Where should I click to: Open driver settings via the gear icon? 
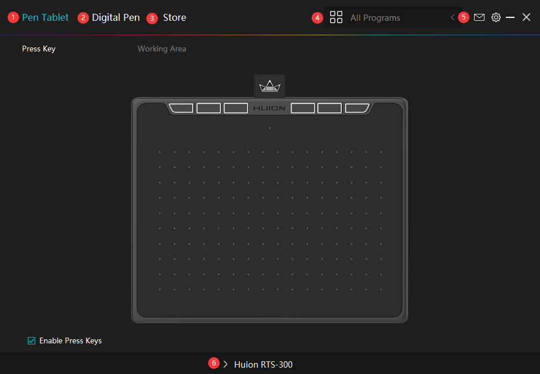pos(496,17)
